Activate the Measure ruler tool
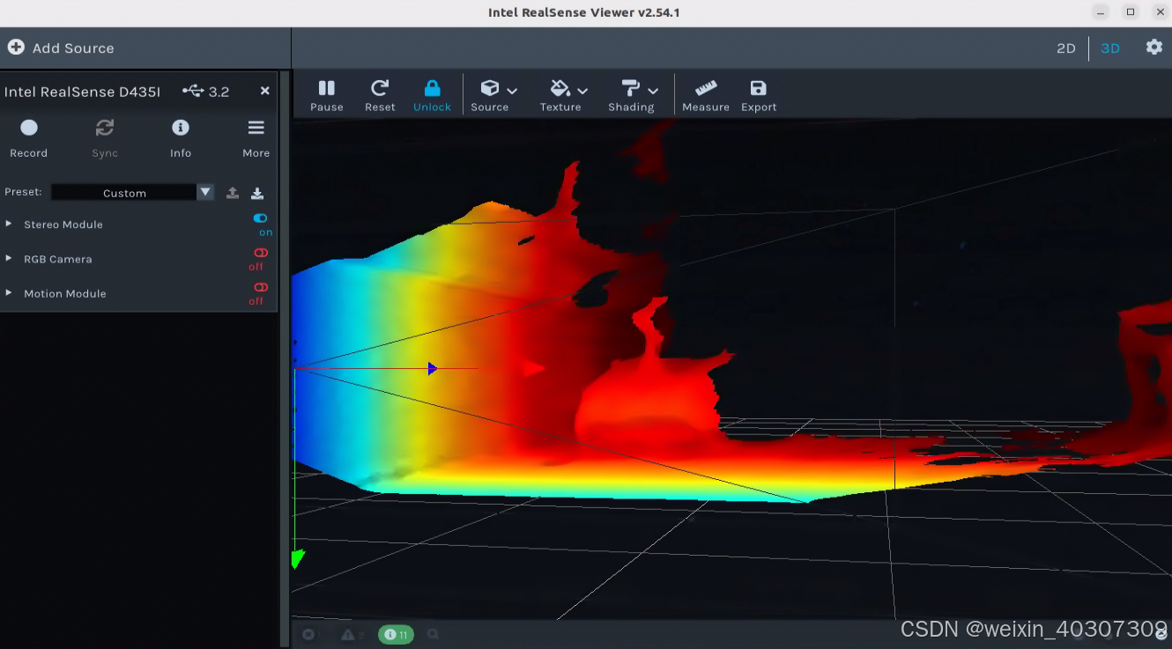Screen dimensions: 1172x649 click(706, 95)
